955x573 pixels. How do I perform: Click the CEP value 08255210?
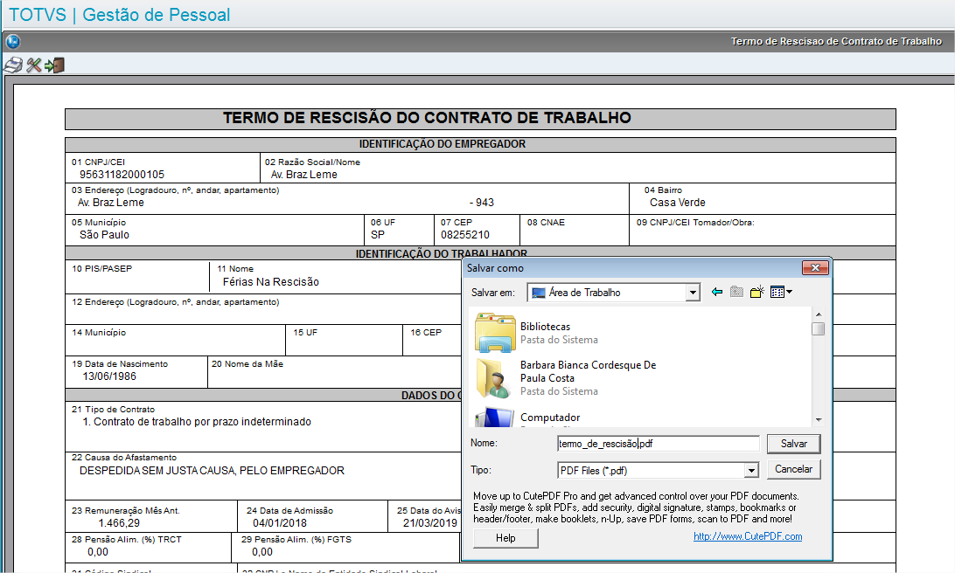[x=465, y=235]
